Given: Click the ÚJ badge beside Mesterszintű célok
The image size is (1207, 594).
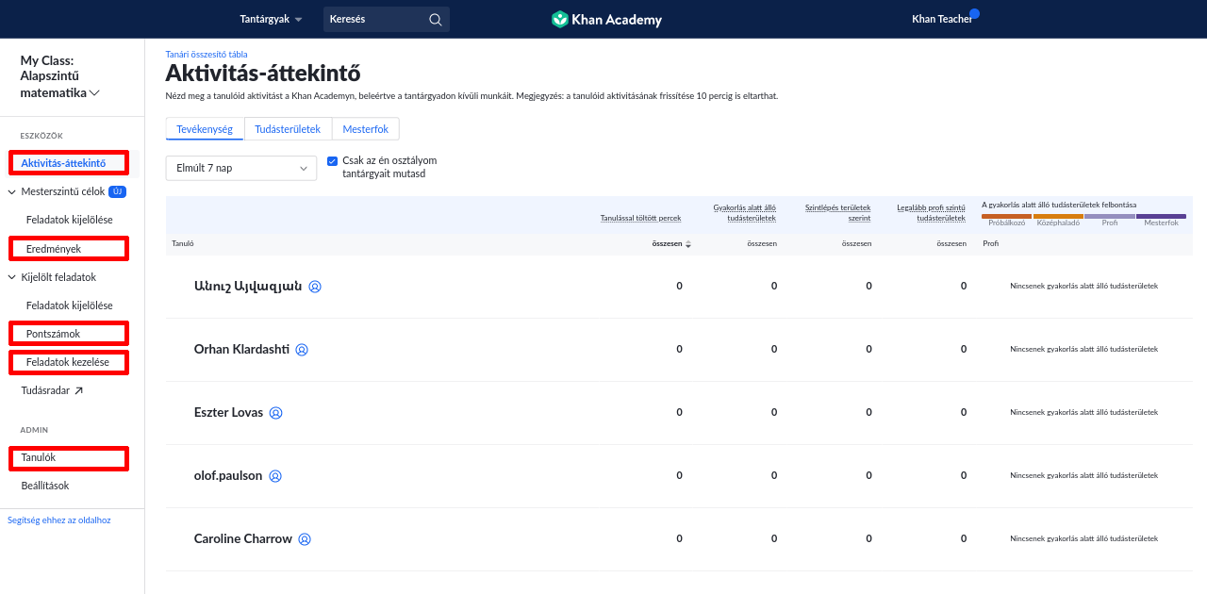Looking at the screenshot, I should [117, 191].
